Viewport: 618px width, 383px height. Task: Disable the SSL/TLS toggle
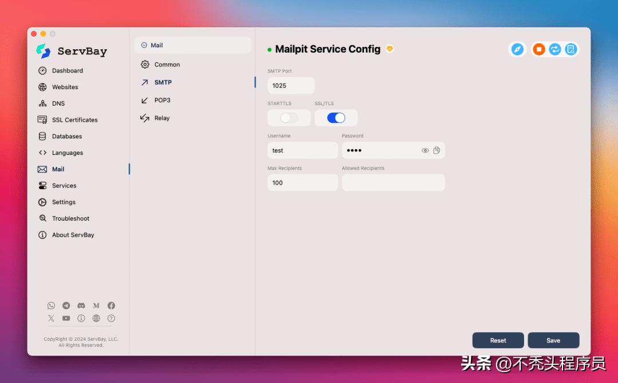click(x=336, y=118)
